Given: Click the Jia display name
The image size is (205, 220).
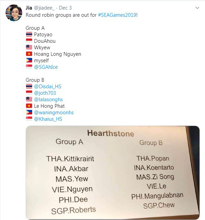Looking at the screenshot, I should tap(29, 8).
